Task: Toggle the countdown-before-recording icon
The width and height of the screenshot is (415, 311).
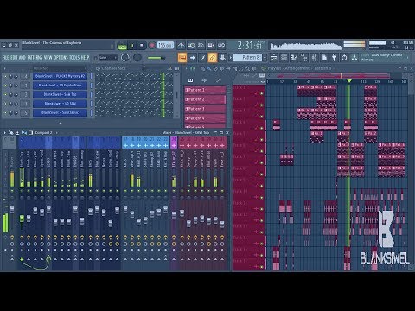Action: click(201, 45)
